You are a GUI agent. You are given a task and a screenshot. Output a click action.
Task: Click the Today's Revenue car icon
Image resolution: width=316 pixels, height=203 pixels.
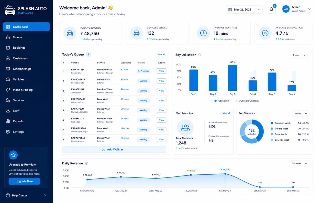pos(70,33)
